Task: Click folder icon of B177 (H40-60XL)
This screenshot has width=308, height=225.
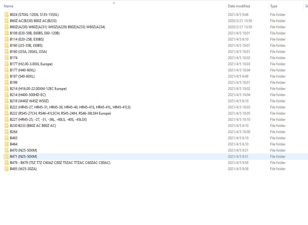Action: [x=6, y=70]
